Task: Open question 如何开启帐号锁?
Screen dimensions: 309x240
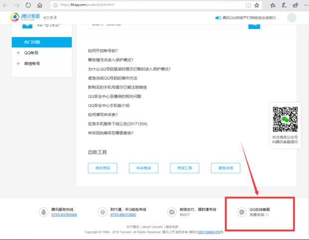Action: tap(103, 51)
